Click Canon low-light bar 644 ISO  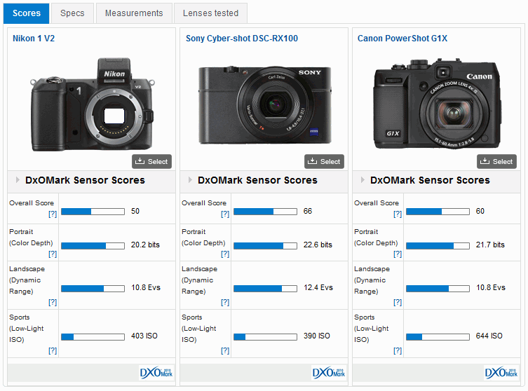pyautogui.click(x=438, y=337)
